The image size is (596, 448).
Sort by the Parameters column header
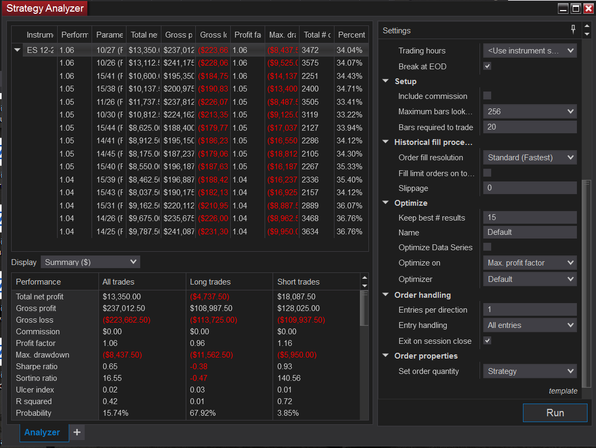coord(110,34)
